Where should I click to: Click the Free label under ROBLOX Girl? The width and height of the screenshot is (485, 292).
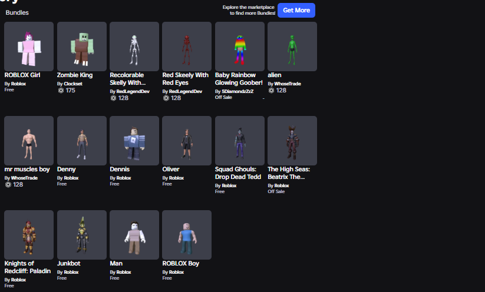(9, 89)
